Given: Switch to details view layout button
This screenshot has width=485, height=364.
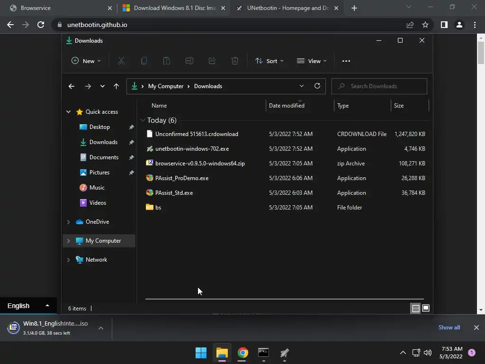Looking at the screenshot, I should 415,308.
